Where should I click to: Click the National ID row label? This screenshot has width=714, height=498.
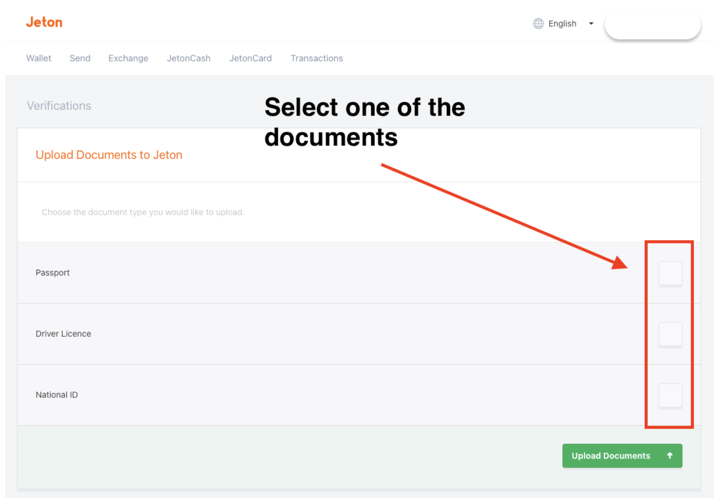57,395
